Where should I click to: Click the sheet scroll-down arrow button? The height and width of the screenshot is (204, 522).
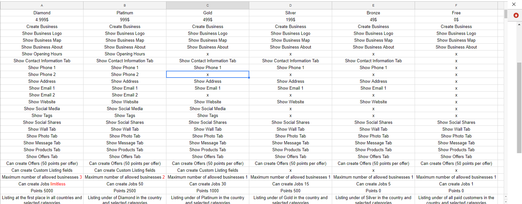(x=506, y=201)
